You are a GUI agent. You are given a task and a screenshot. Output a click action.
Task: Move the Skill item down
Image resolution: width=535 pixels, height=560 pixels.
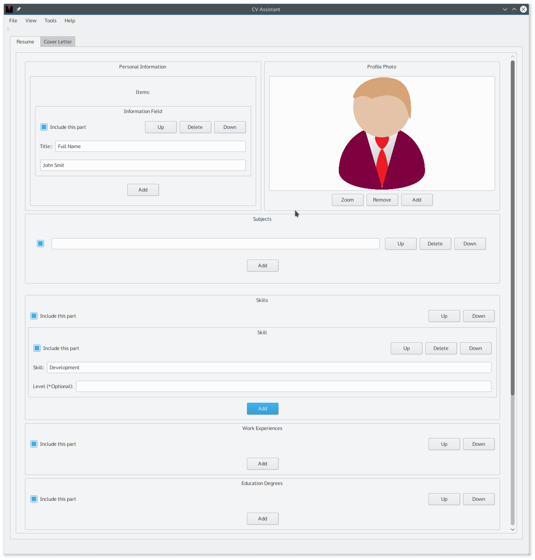pyautogui.click(x=476, y=348)
